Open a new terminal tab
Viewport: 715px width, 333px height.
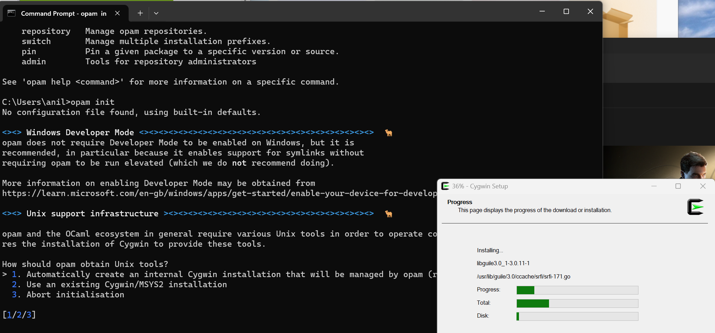(x=140, y=13)
